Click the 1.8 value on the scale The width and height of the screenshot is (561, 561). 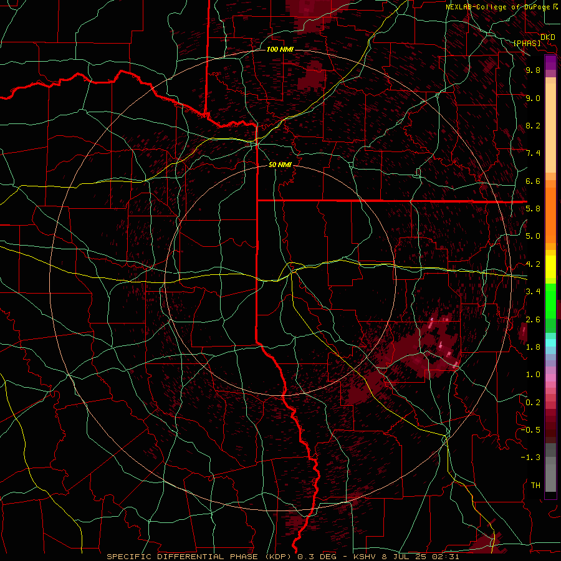(x=533, y=347)
